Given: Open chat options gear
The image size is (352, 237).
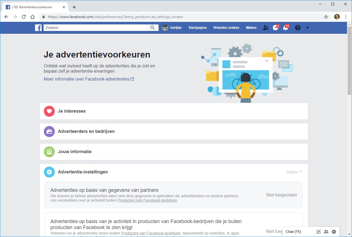Looking at the screenshot, I should pyautogui.click(x=334, y=232).
